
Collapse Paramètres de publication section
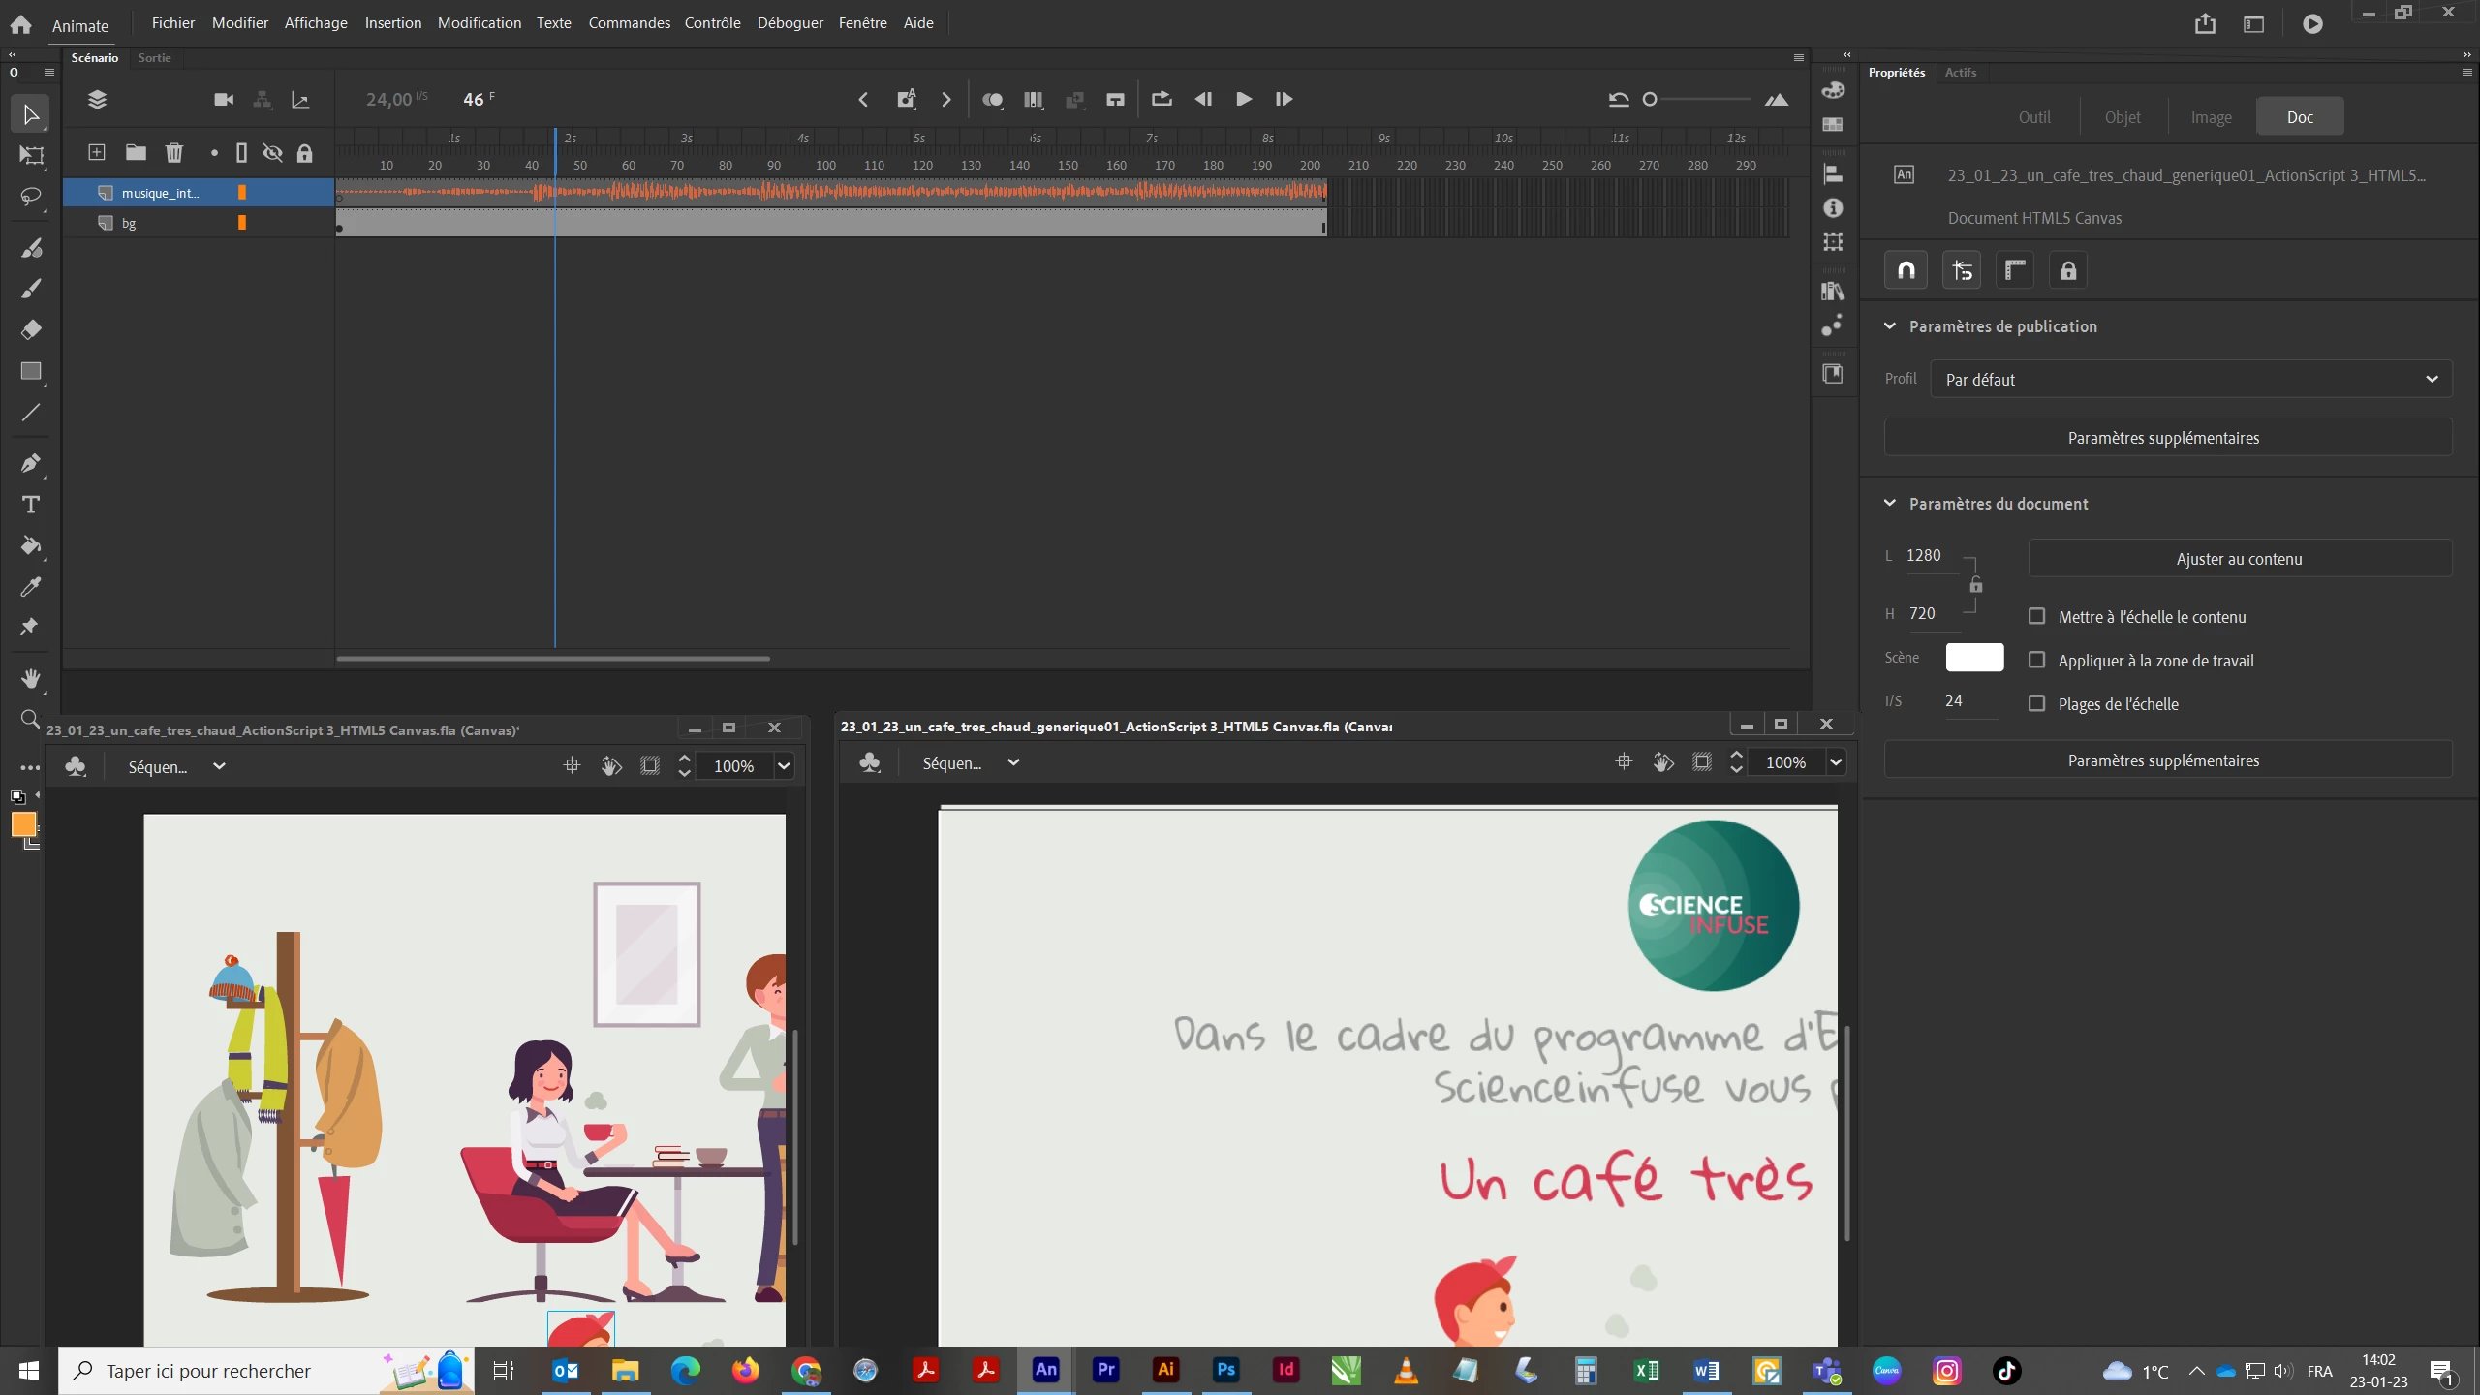coord(1889,326)
